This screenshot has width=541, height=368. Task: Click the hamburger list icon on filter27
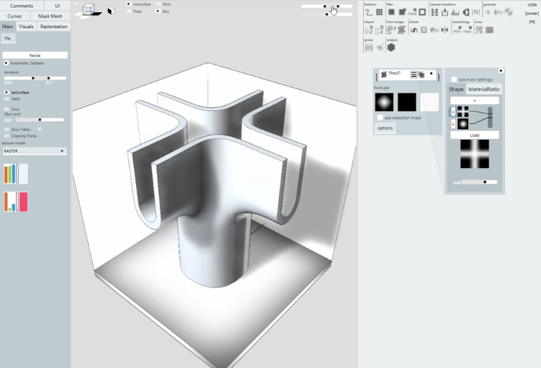413,75
